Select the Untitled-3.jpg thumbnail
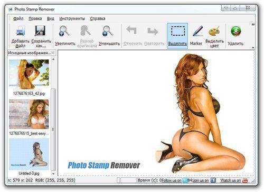Image resolution: width=264 pixels, height=192 pixels. 29,154
